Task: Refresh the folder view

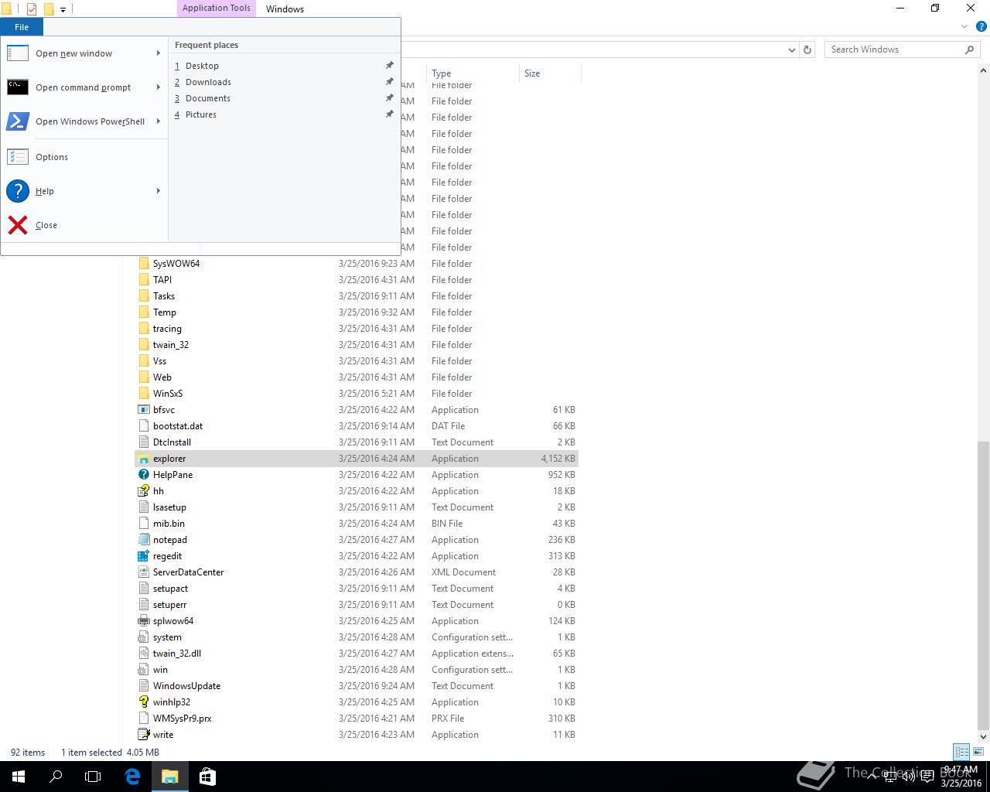Action: pos(807,49)
